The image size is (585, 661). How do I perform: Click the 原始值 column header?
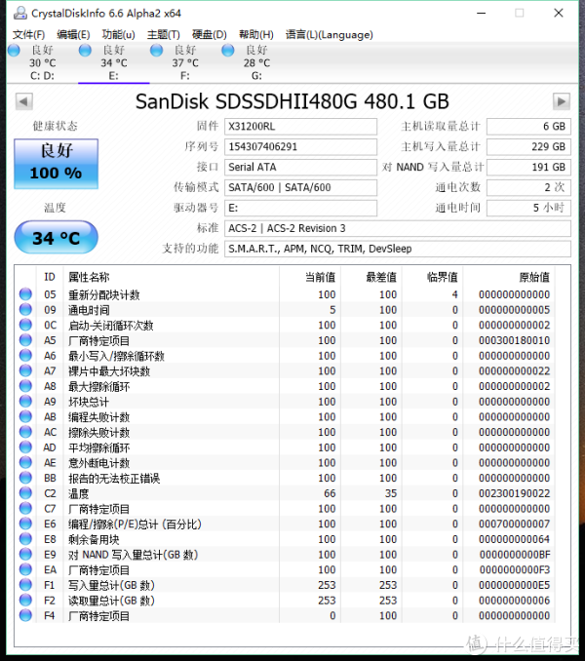(534, 277)
